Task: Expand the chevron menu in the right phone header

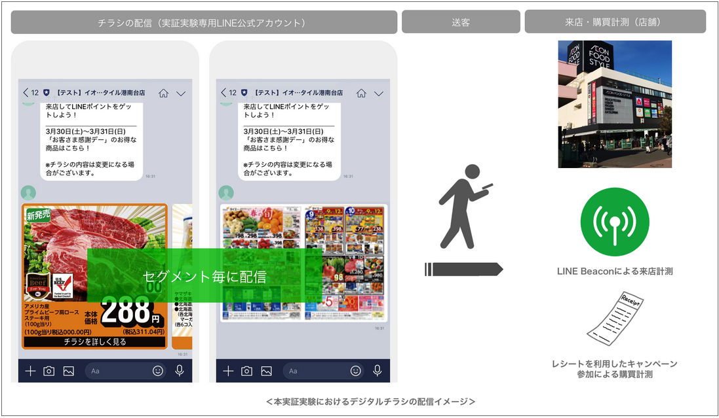Action: 379,93
